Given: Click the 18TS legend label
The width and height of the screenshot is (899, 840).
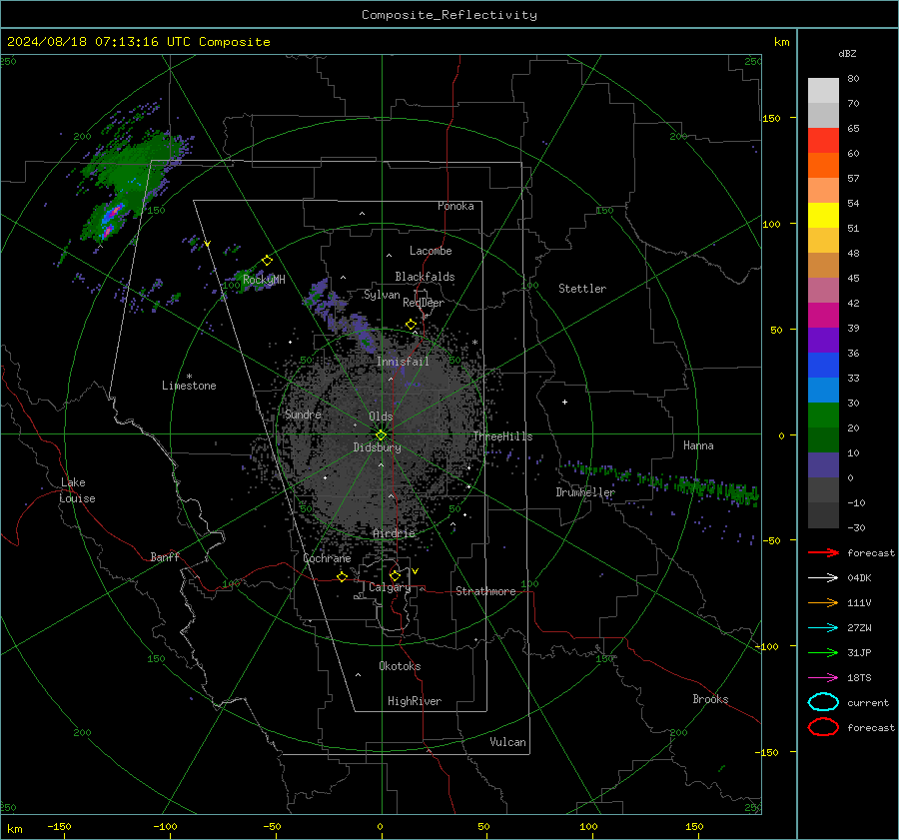Looking at the screenshot, I should [859, 678].
